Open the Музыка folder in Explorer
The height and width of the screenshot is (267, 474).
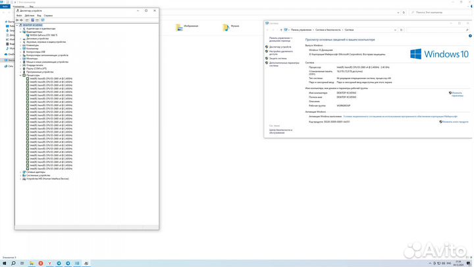(x=234, y=26)
